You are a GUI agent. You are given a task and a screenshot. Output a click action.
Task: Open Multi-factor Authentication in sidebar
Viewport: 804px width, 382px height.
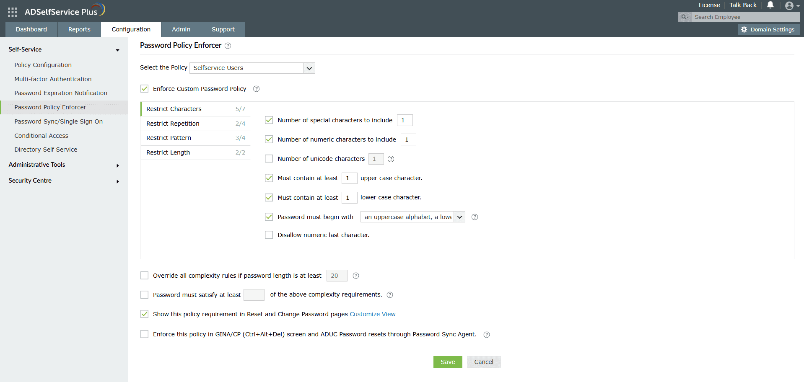(x=53, y=79)
